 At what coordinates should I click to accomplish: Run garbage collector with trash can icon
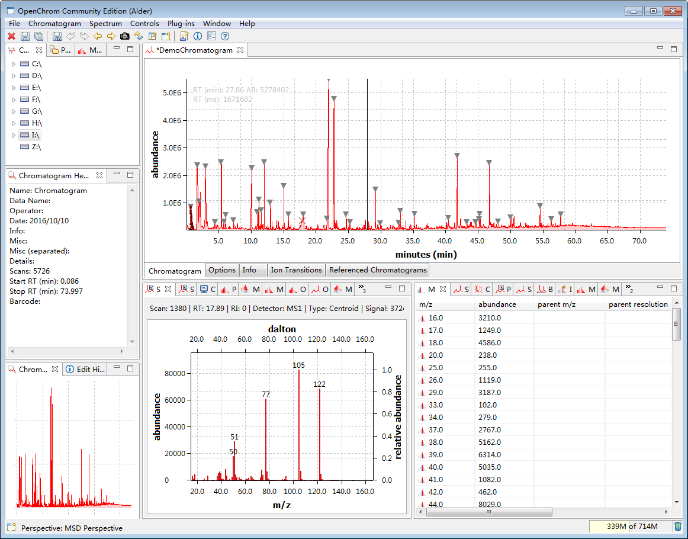point(678,527)
